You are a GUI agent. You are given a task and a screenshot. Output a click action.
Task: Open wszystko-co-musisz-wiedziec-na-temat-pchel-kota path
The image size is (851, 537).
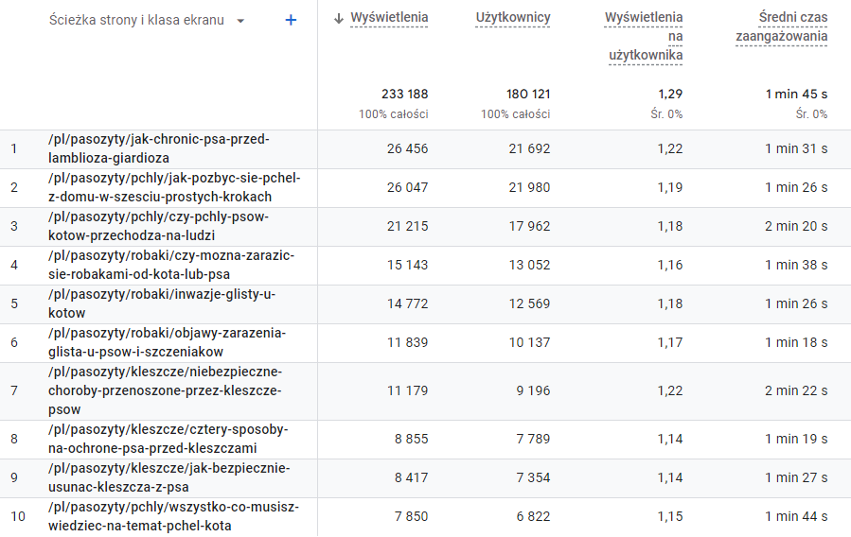pos(172,517)
